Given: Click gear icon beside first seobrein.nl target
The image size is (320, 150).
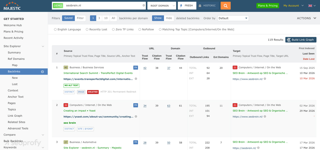Looking at the screenshot, I should 265,79.
